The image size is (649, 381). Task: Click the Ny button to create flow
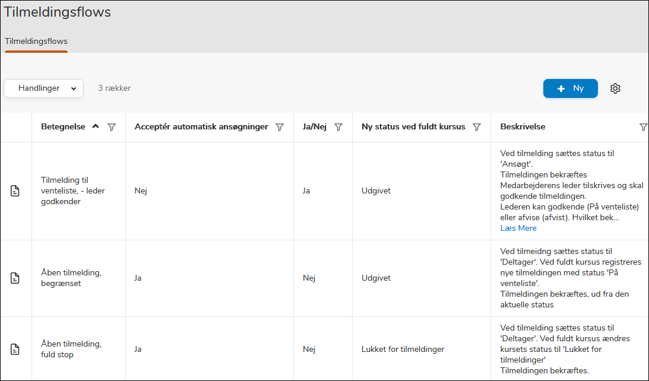570,88
